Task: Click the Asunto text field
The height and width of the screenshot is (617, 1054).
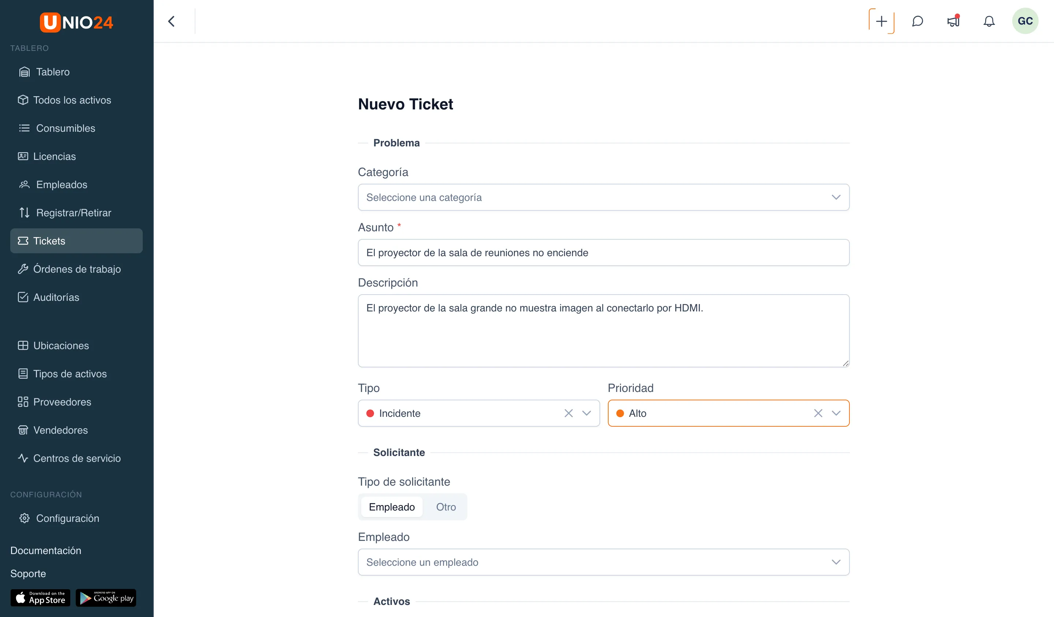Action: point(603,253)
